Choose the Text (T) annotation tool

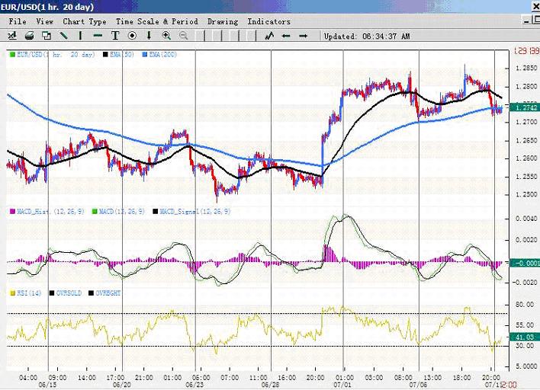pyautogui.click(x=115, y=36)
